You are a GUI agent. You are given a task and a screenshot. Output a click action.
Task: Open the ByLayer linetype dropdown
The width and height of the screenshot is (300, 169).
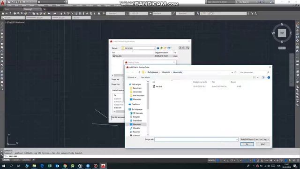pyautogui.click(x=38, y=18)
